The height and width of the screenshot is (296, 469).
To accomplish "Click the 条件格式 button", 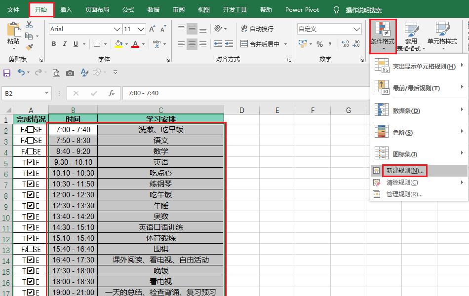I will pos(383,36).
